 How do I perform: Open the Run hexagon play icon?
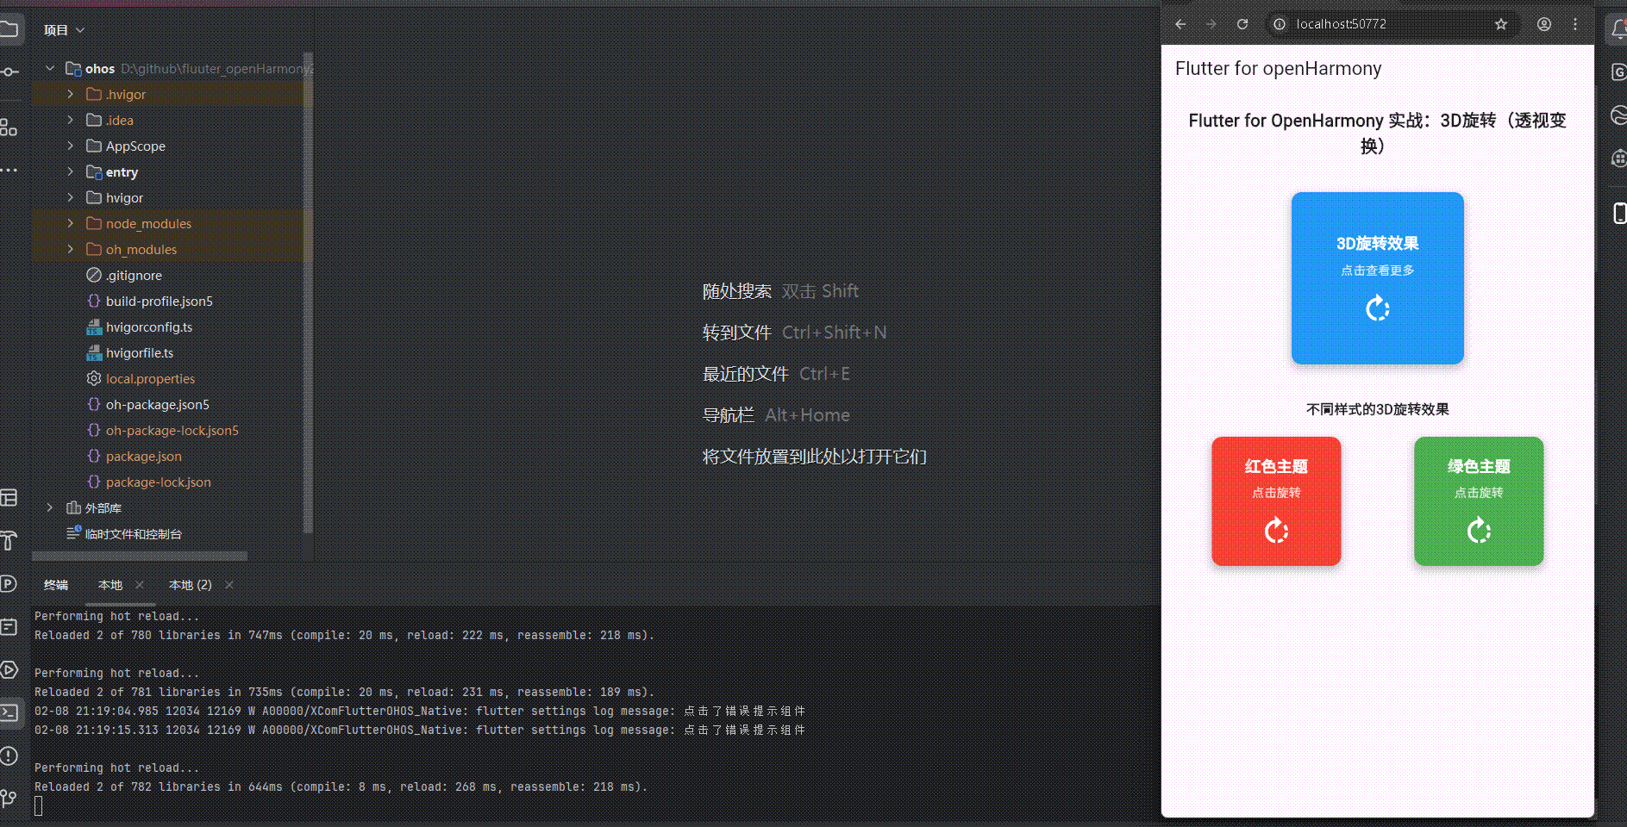9,669
